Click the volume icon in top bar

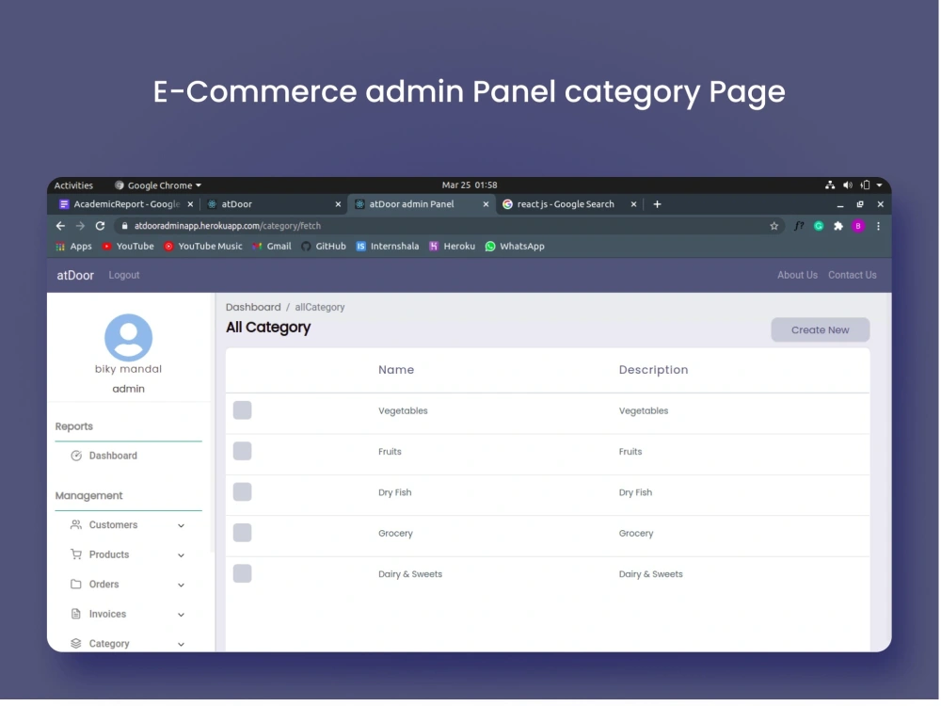(848, 185)
